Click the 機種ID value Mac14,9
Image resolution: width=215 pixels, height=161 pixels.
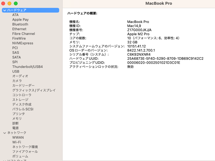[x=134, y=26]
